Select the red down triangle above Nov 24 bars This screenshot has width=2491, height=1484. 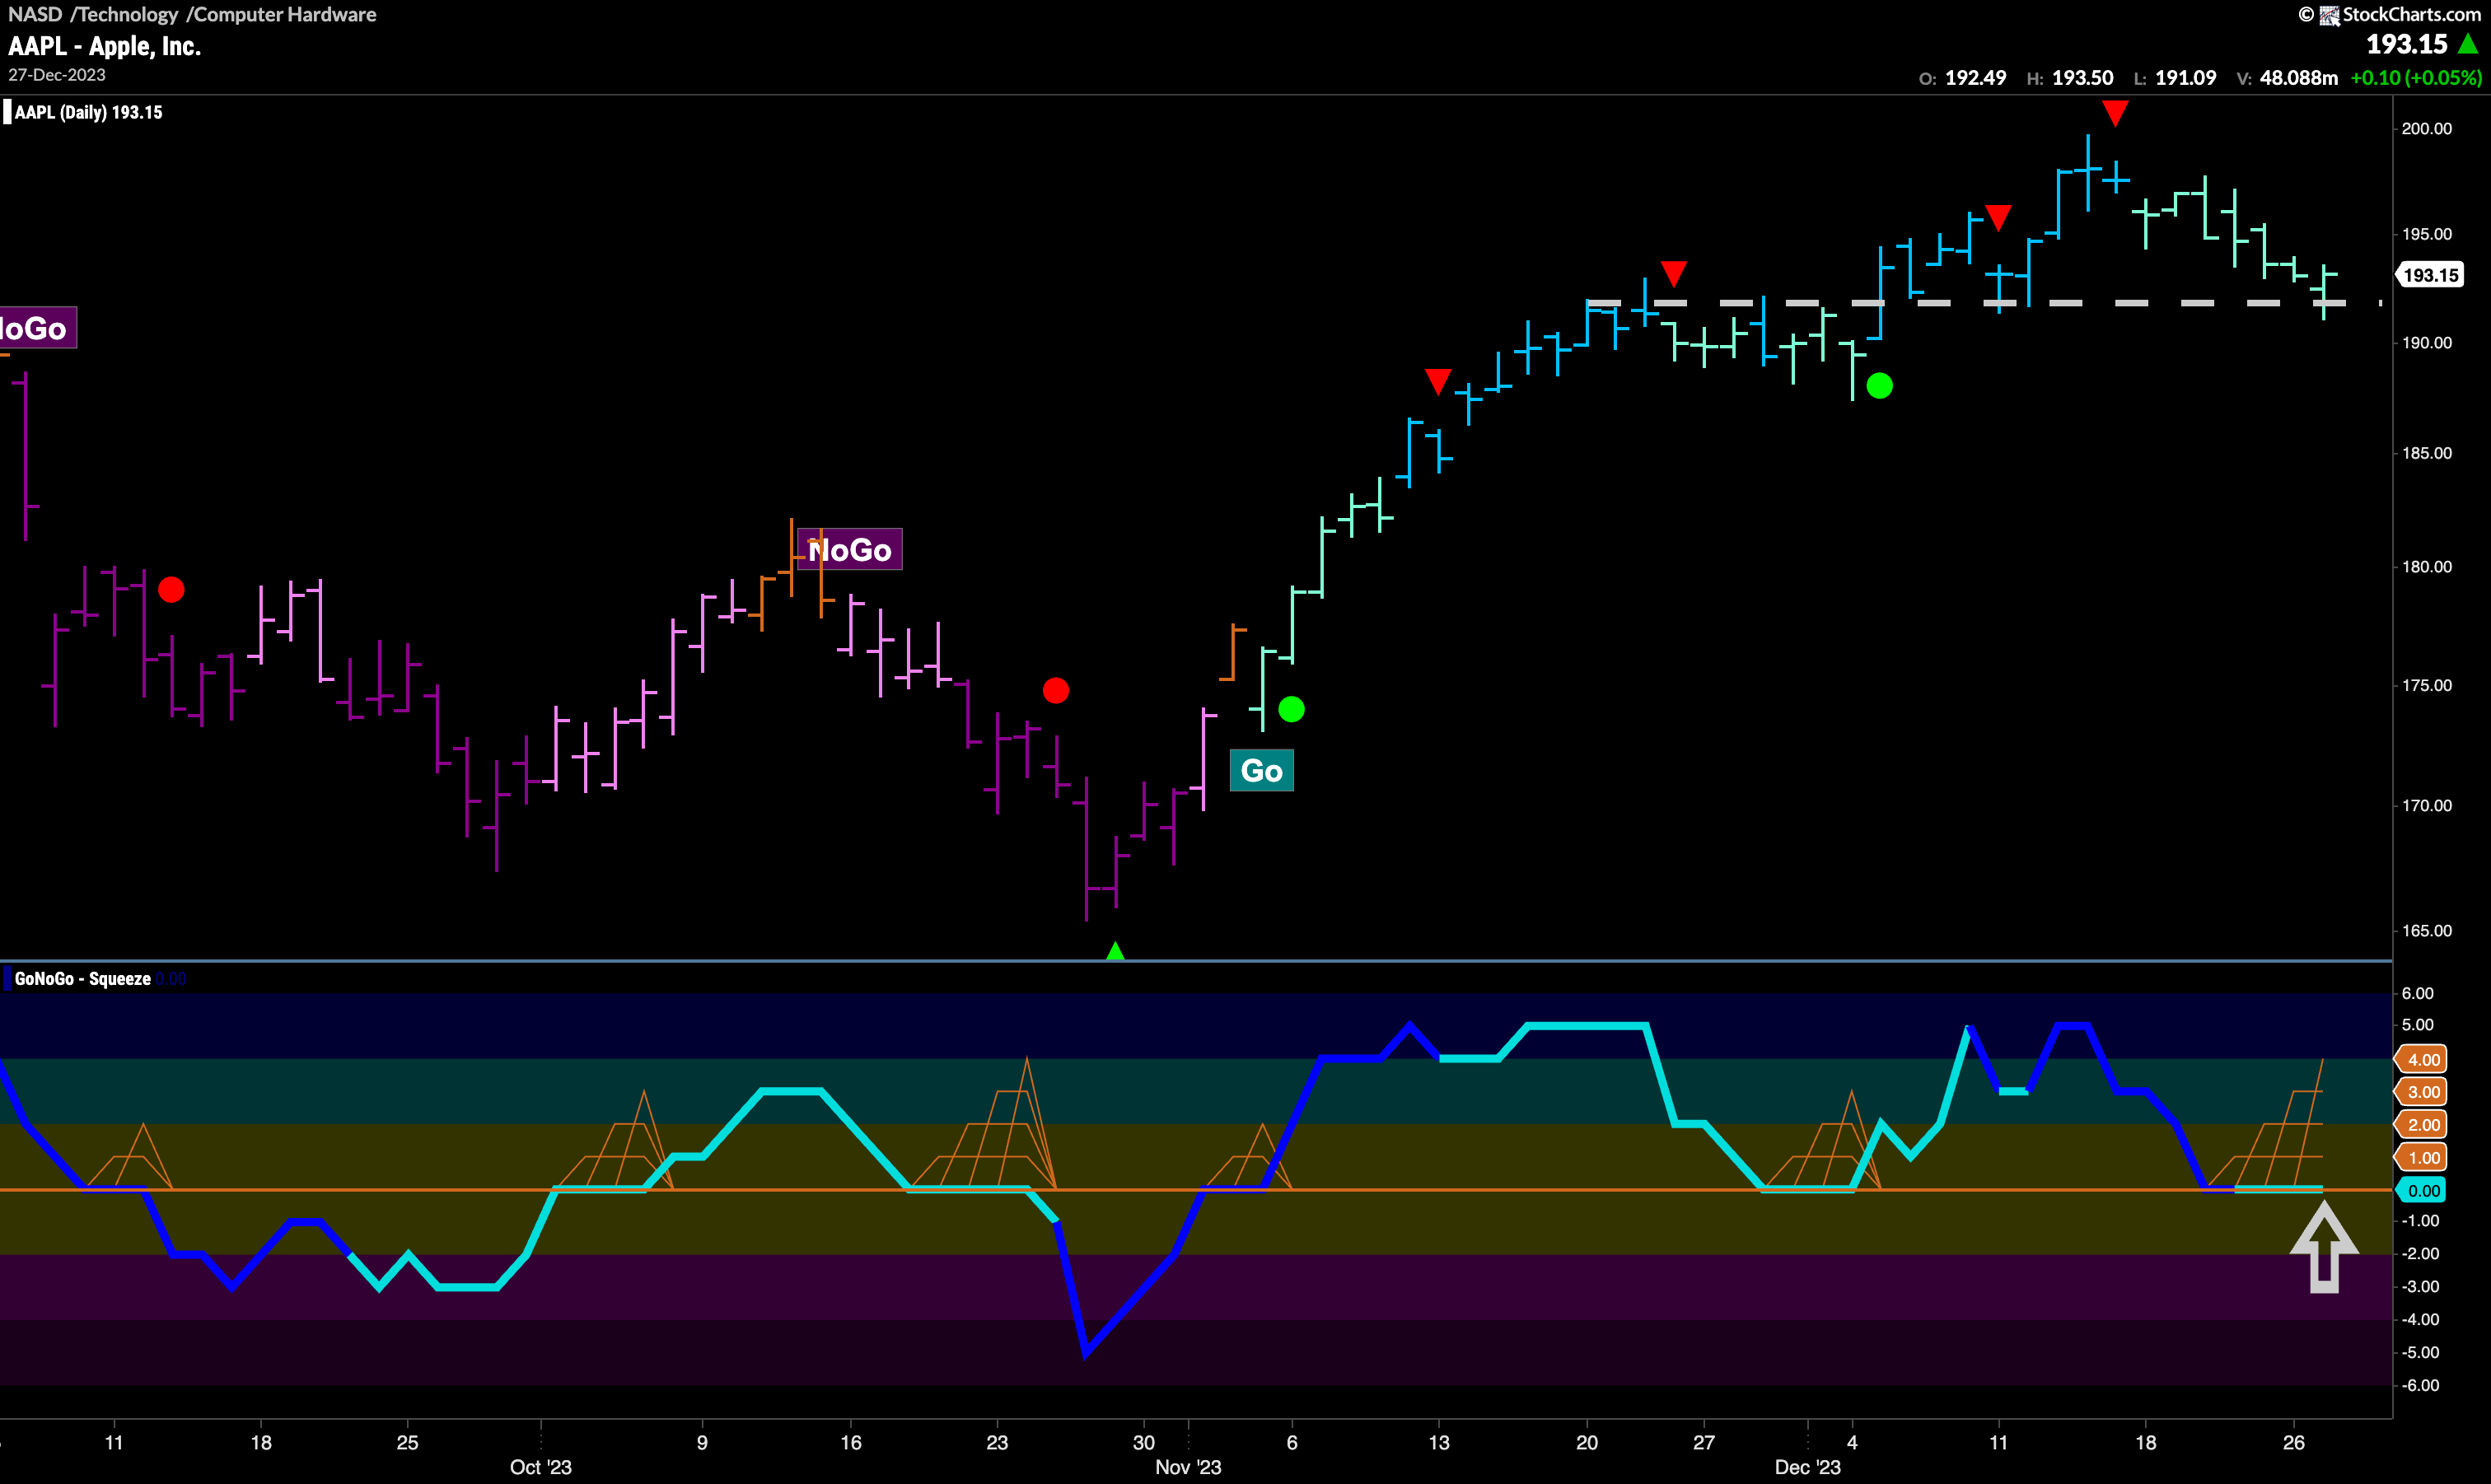pyautogui.click(x=1673, y=273)
